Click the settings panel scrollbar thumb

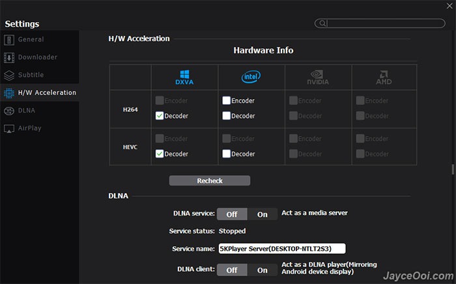pyautogui.click(x=453, y=169)
